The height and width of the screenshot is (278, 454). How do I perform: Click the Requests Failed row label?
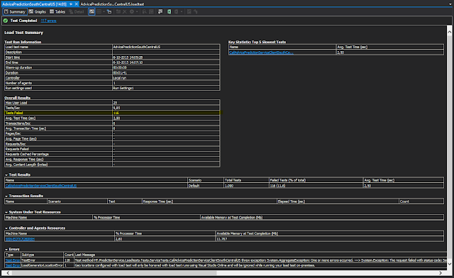click(17, 149)
